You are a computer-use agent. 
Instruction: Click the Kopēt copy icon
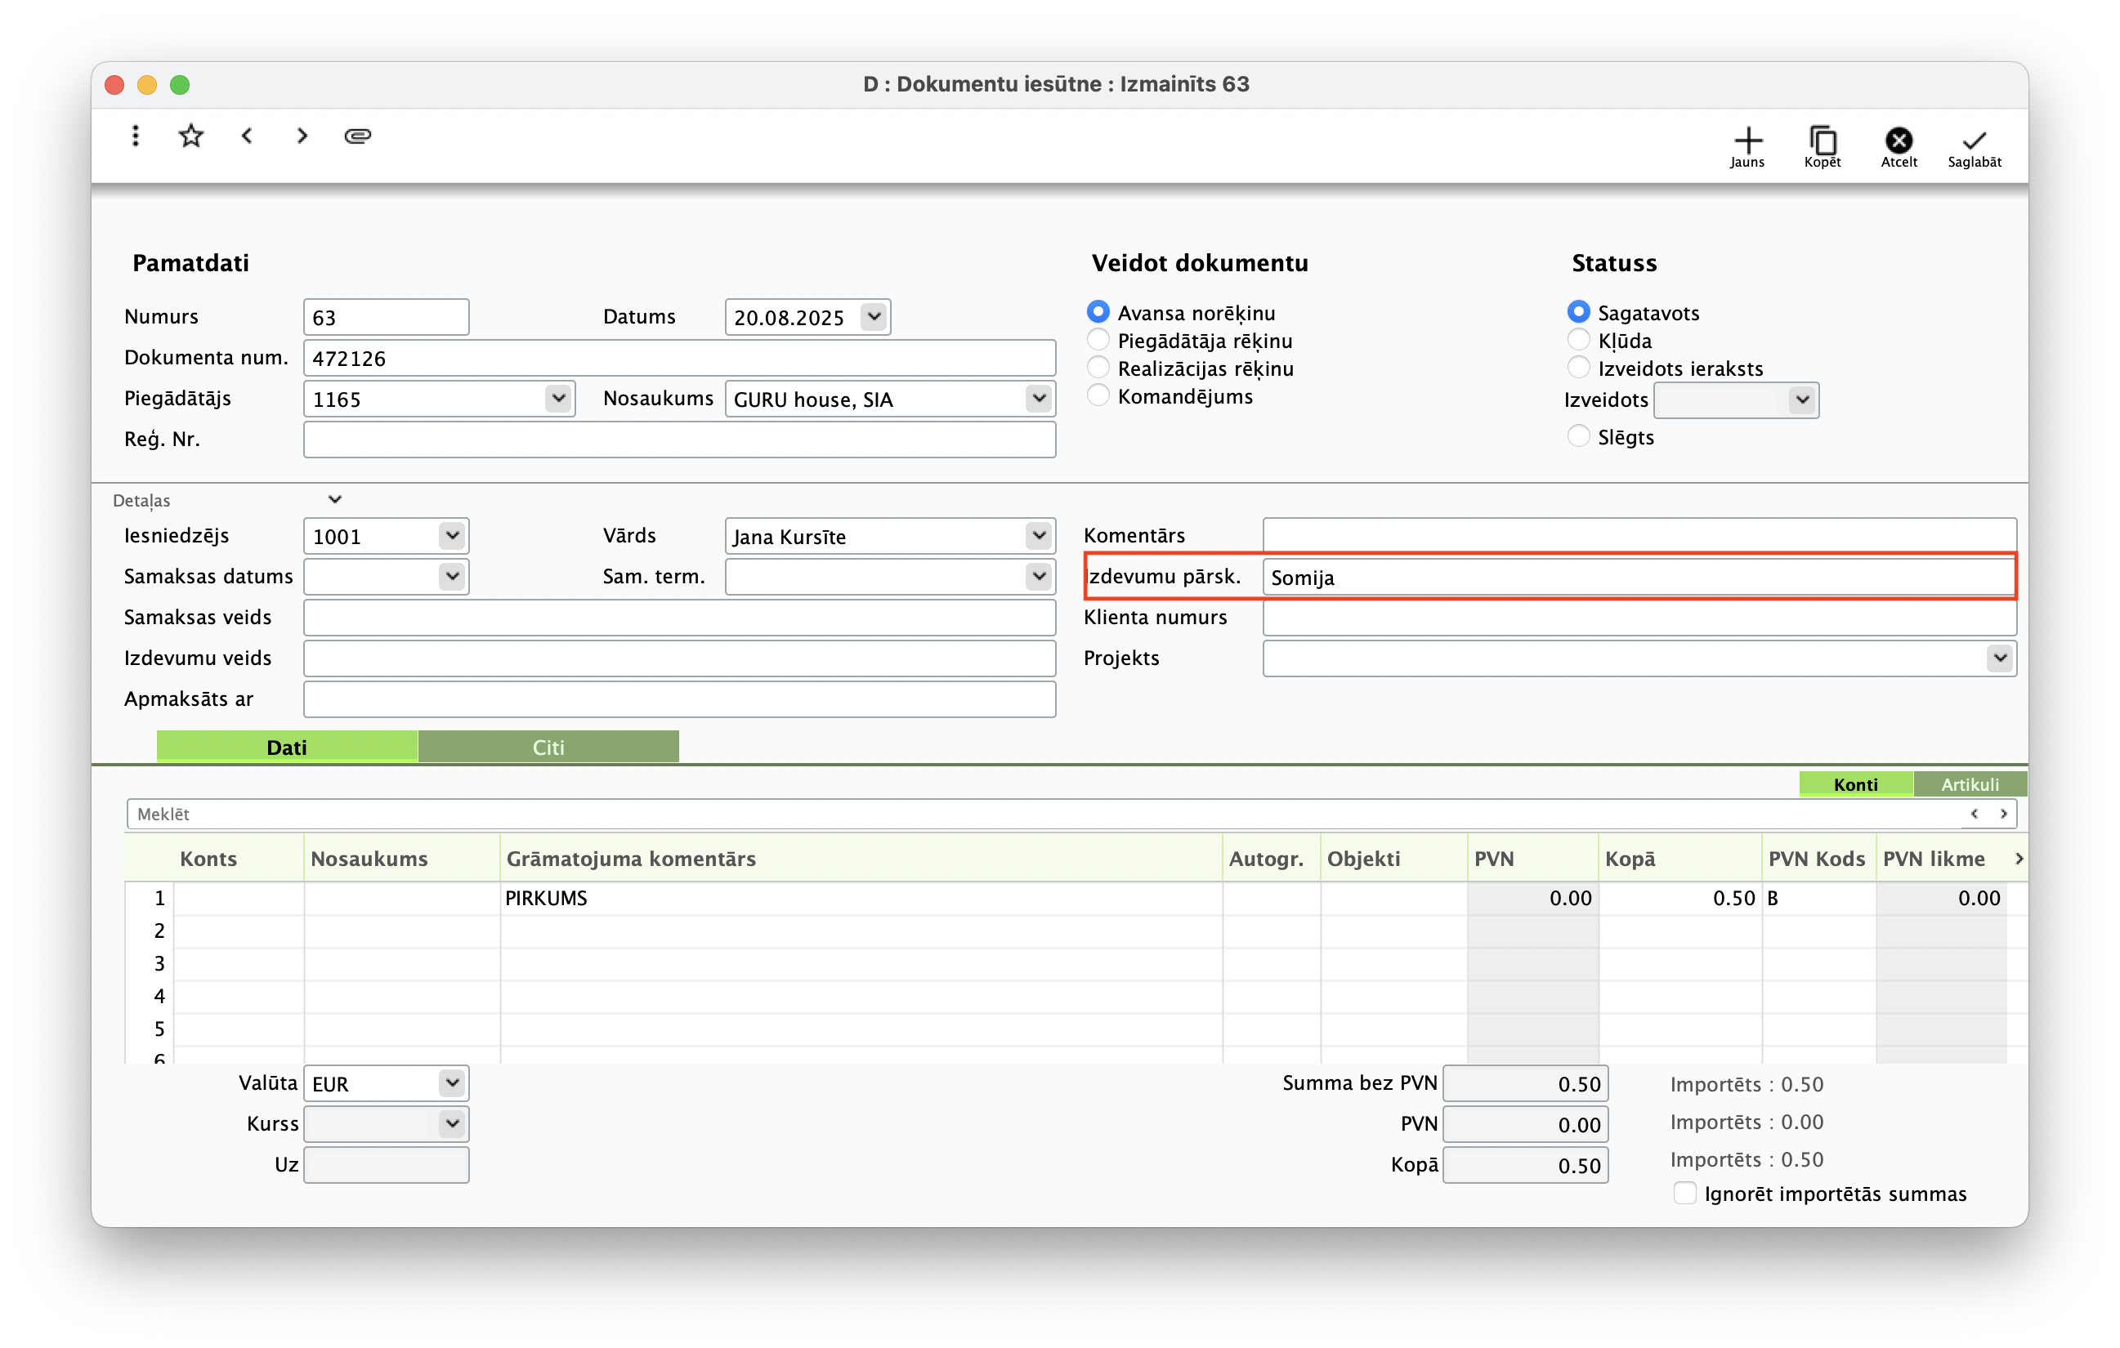coord(1823,141)
